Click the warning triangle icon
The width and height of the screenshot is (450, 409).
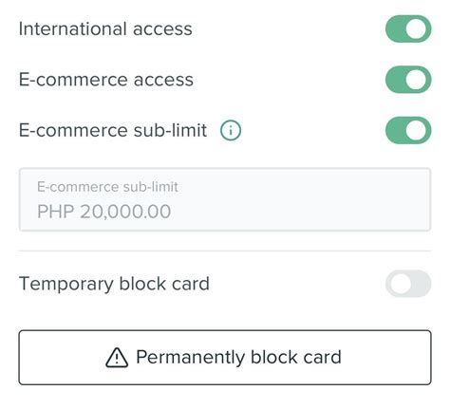click(117, 358)
